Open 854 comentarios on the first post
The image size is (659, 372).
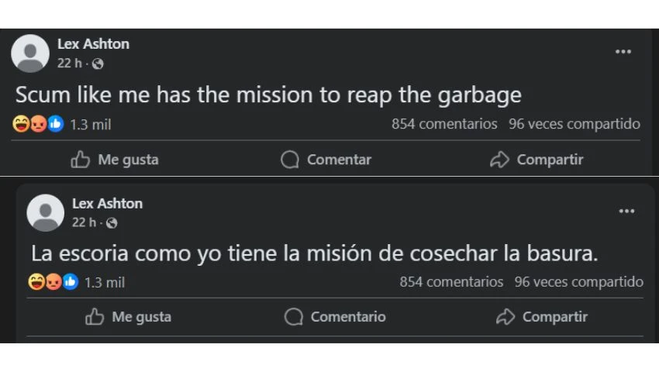pyautogui.click(x=444, y=124)
